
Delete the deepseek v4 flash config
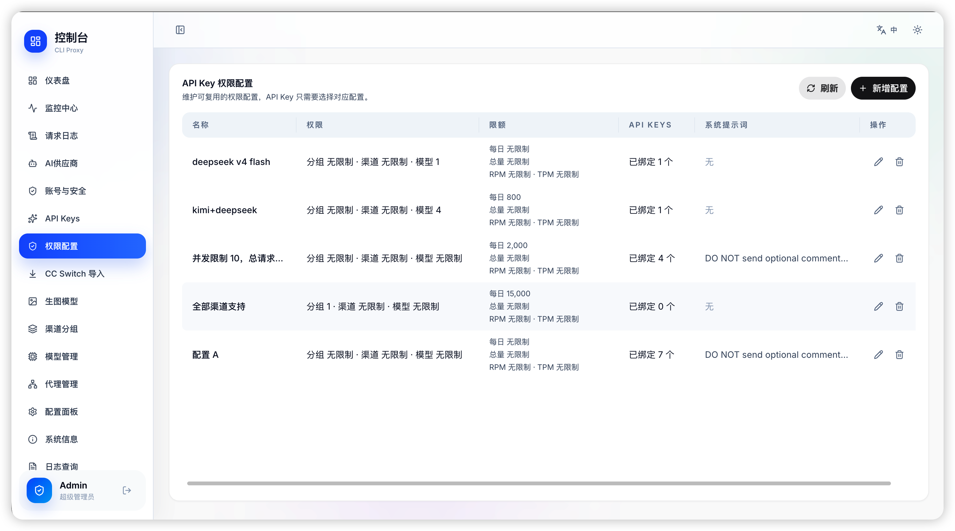pyautogui.click(x=899, y=162)
